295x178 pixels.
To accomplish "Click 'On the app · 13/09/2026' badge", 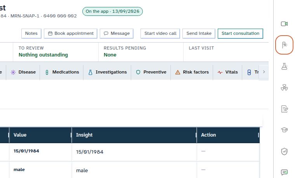I will tap(113, 12).
